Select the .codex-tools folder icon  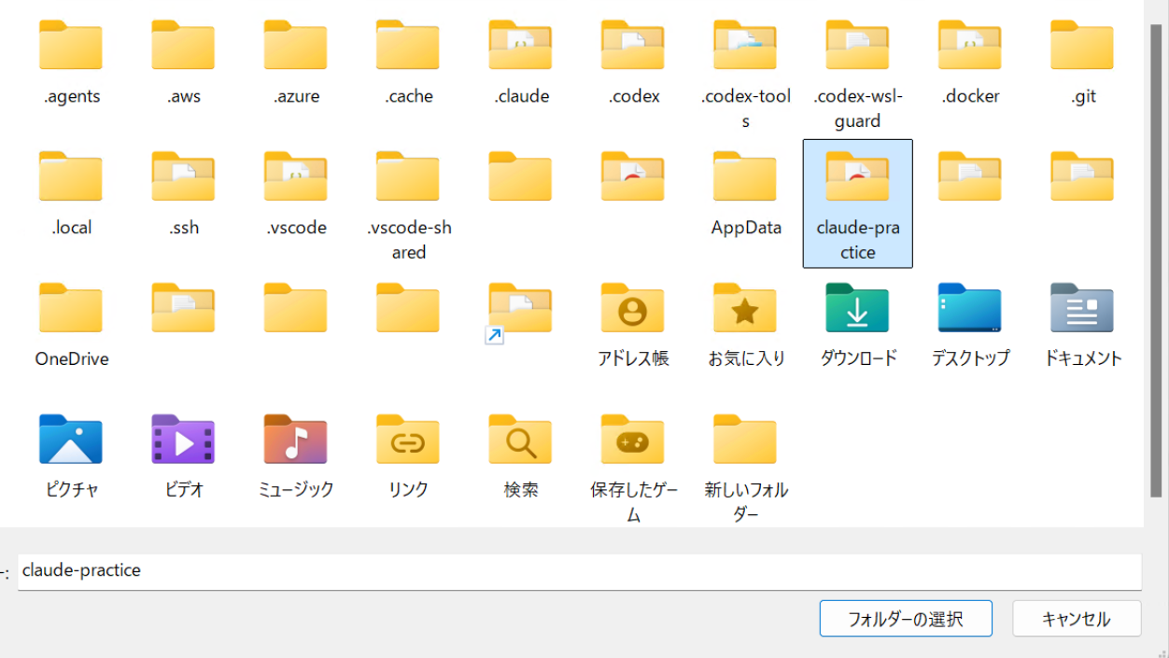pos(745,45)
